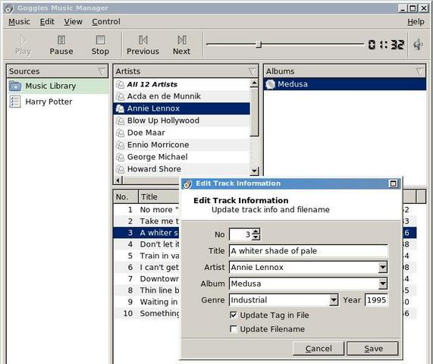Screen dimensions: 433x364
Task: Open the Control menu
Action: tap(106, 21)
